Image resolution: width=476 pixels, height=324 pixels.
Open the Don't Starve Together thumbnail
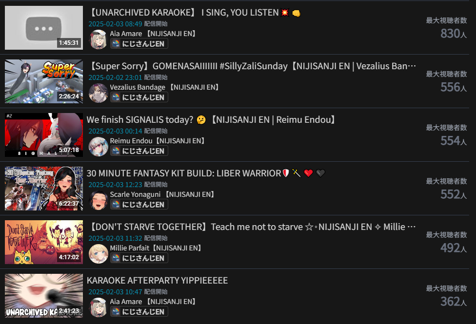(44, 242)
